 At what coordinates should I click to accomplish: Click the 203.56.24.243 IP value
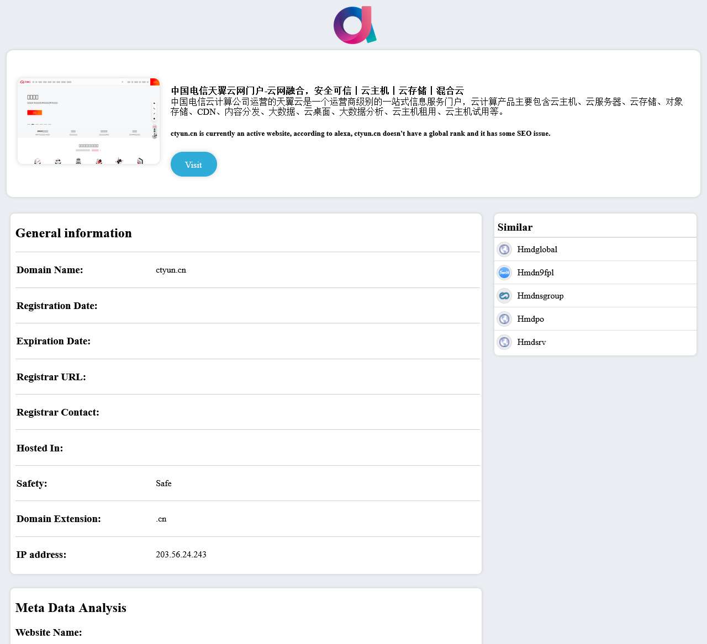point(181,555)
